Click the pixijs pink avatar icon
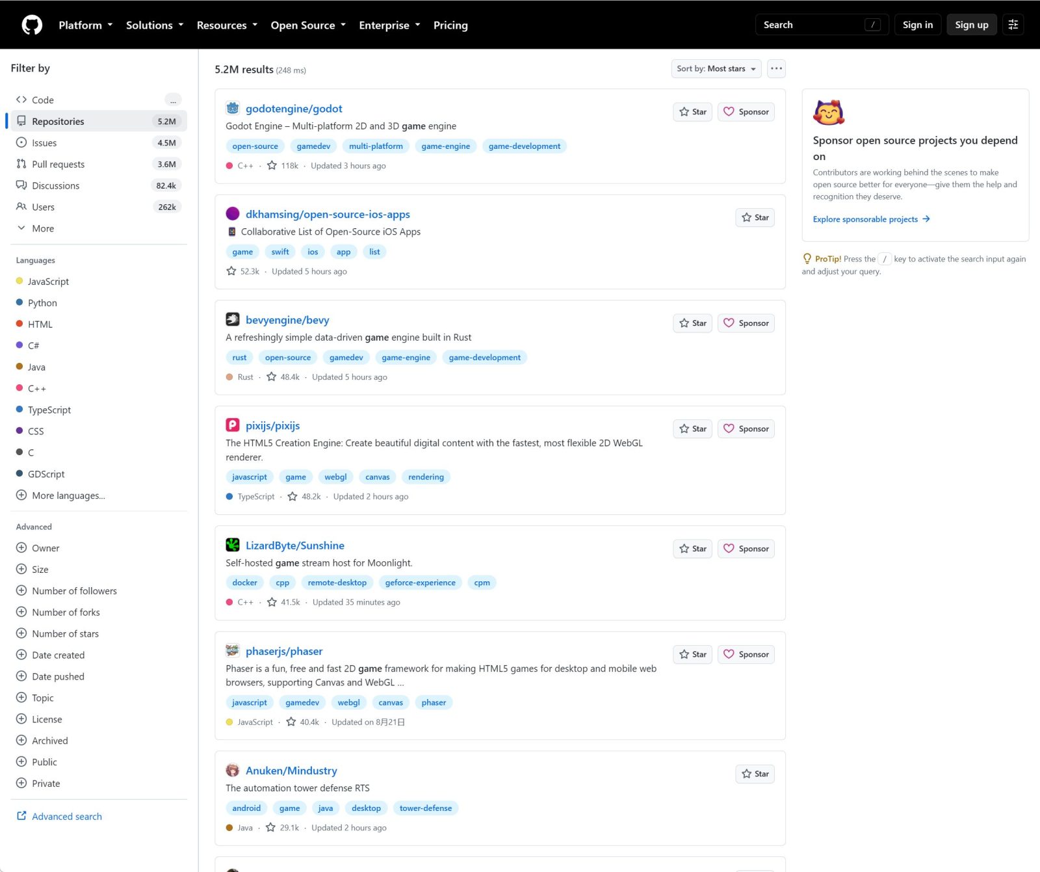The height and width of the screenshot is (872, 1040). 233,425
